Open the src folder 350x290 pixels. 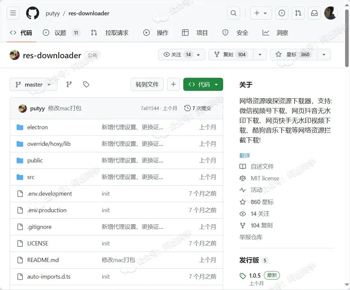point(31,177)
